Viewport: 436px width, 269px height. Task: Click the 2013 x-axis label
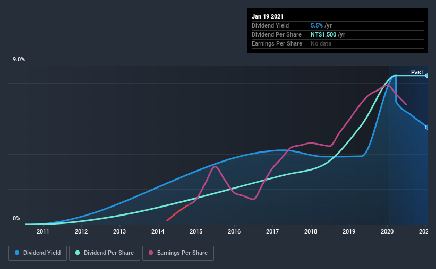[x=119, y=231]
